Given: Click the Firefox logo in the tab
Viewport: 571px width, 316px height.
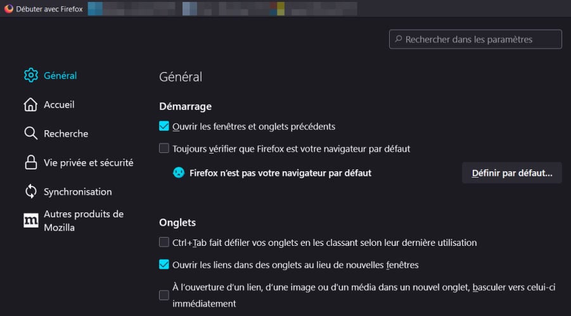Looking at the screenshot, I should 9,9.
